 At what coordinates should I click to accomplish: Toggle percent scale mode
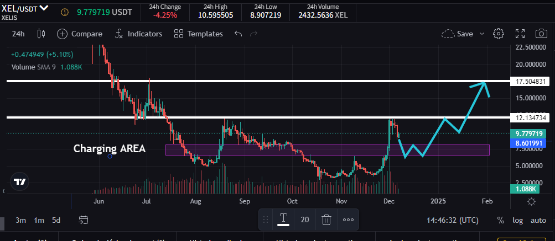(x=500, y=220)
